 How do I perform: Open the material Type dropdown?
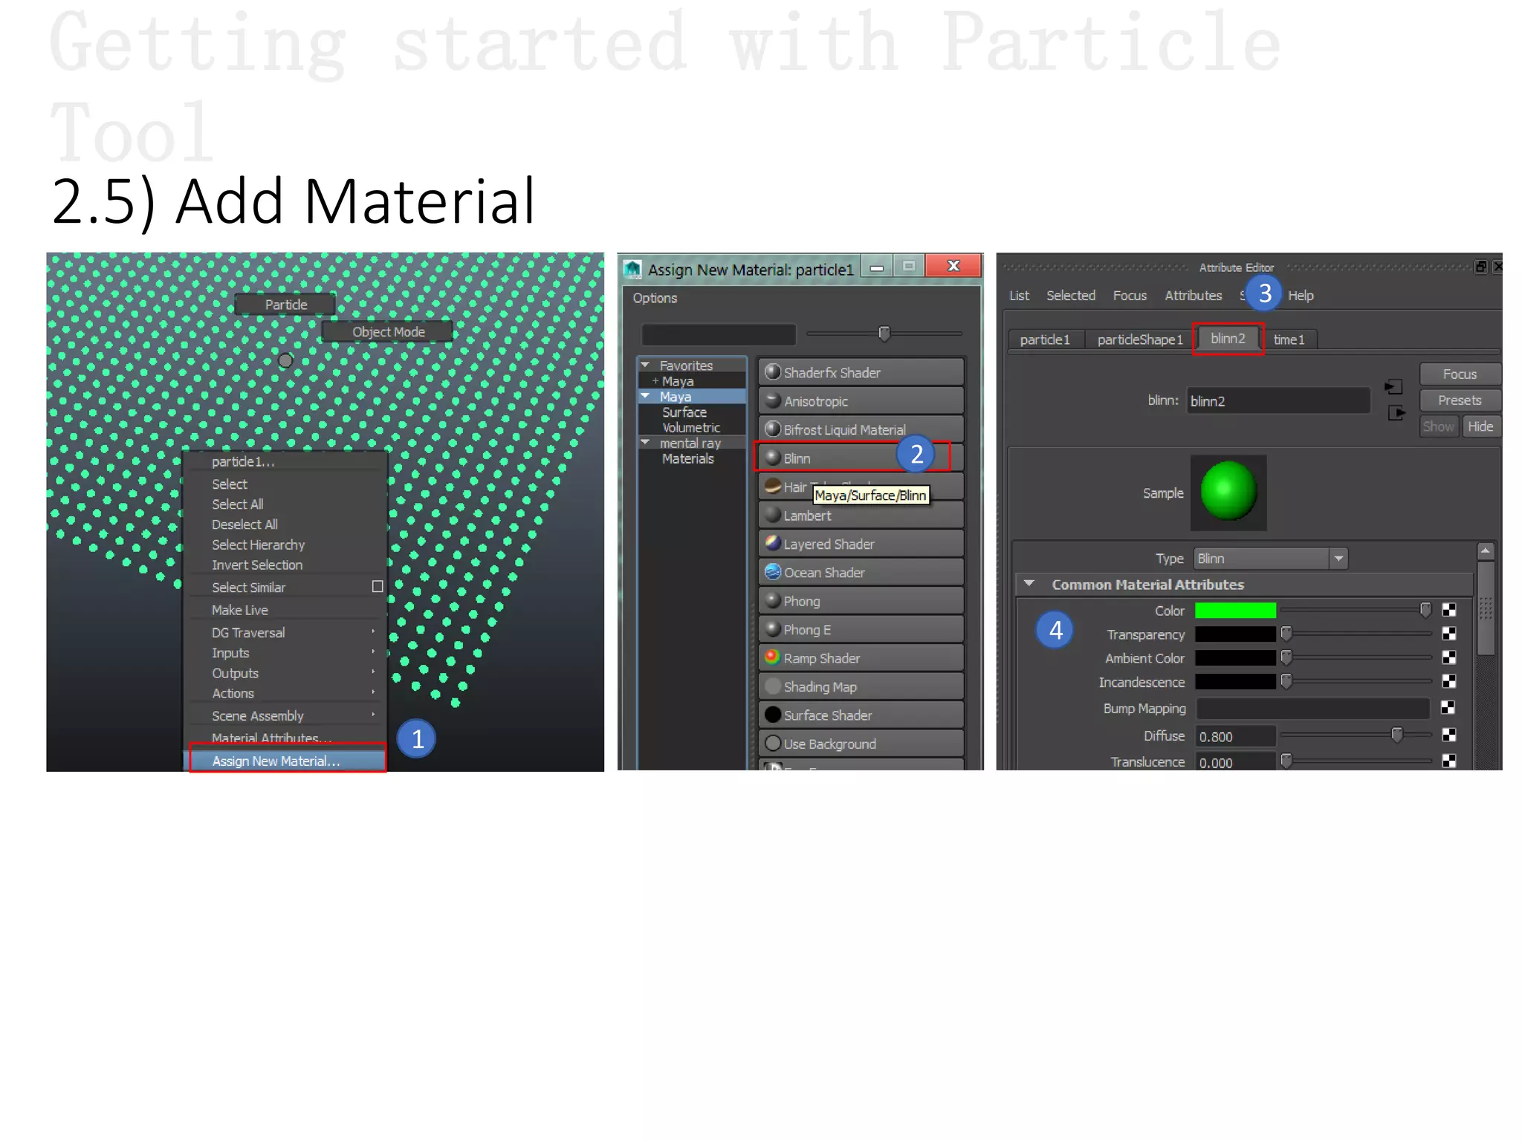coord(1338,558)
